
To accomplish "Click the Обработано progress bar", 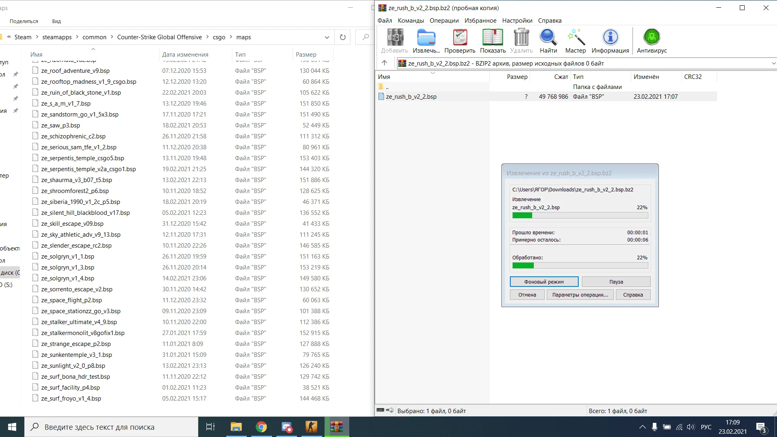I will click(x=580, y=266).
